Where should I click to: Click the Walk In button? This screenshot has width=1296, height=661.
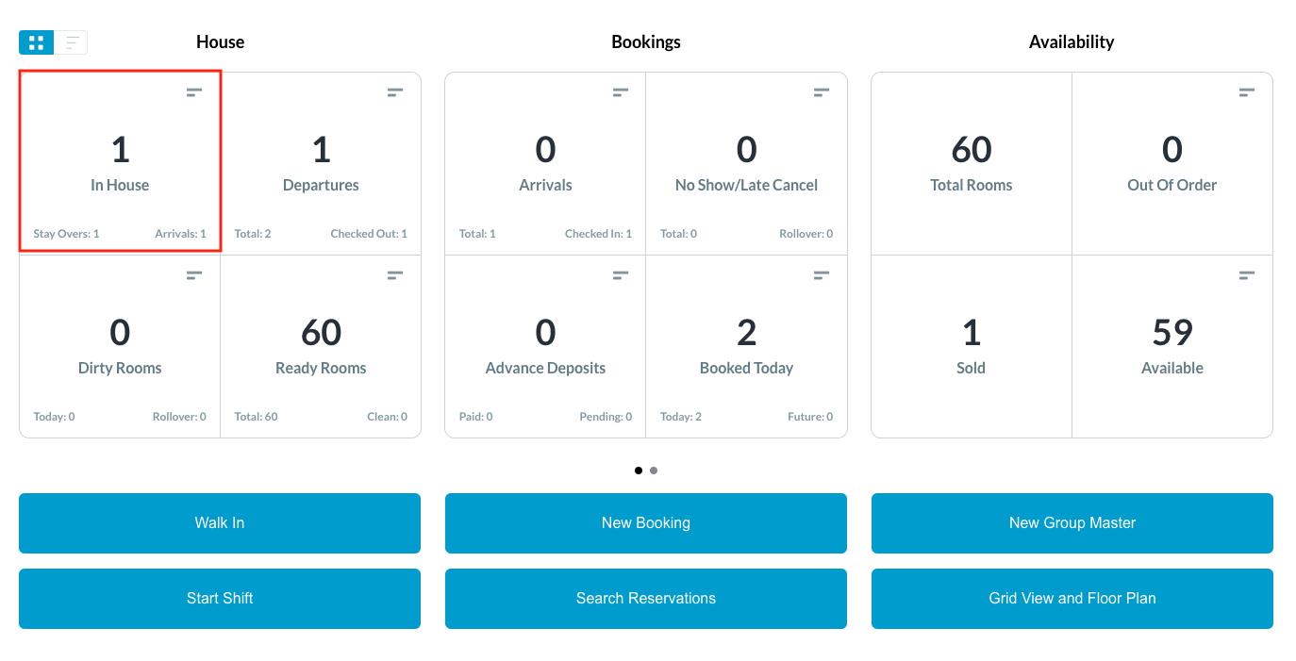point(220,523)
